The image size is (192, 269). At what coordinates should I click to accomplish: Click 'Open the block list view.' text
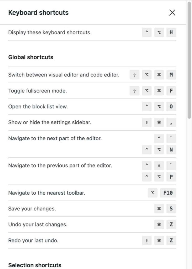pos(38,107)
